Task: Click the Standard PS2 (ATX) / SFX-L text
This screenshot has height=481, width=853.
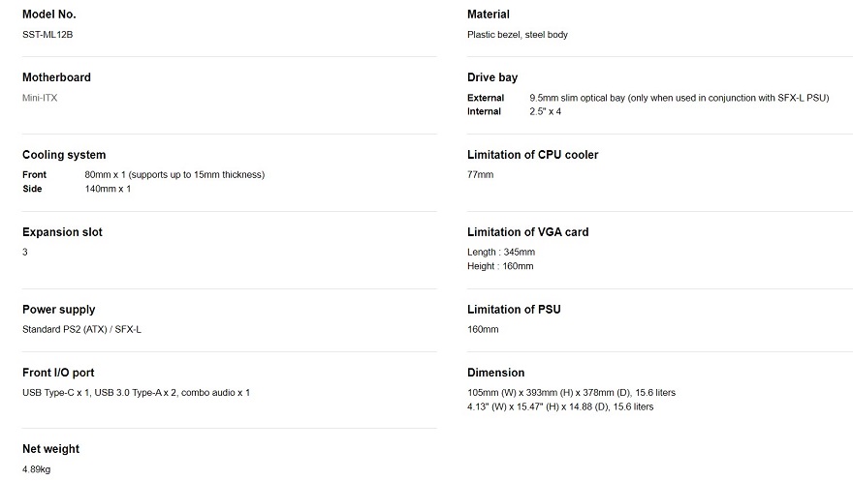Action: click(81, 329)
